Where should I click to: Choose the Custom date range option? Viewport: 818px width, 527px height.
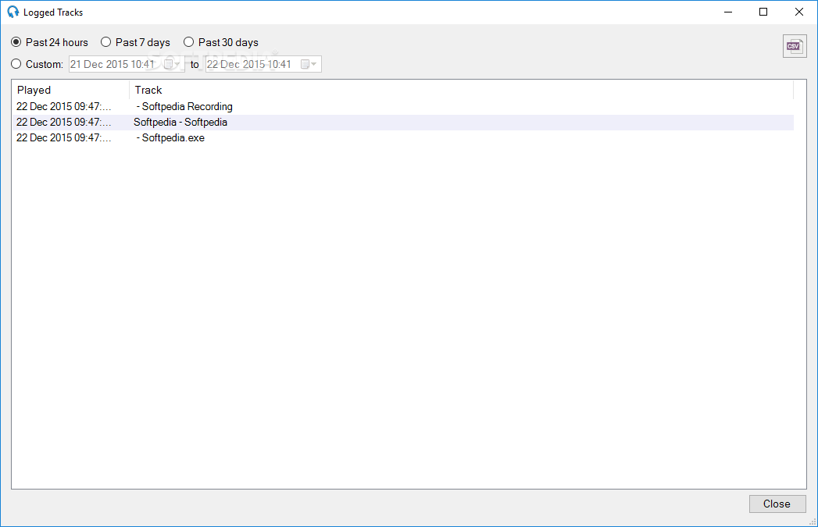coord(37,64)
